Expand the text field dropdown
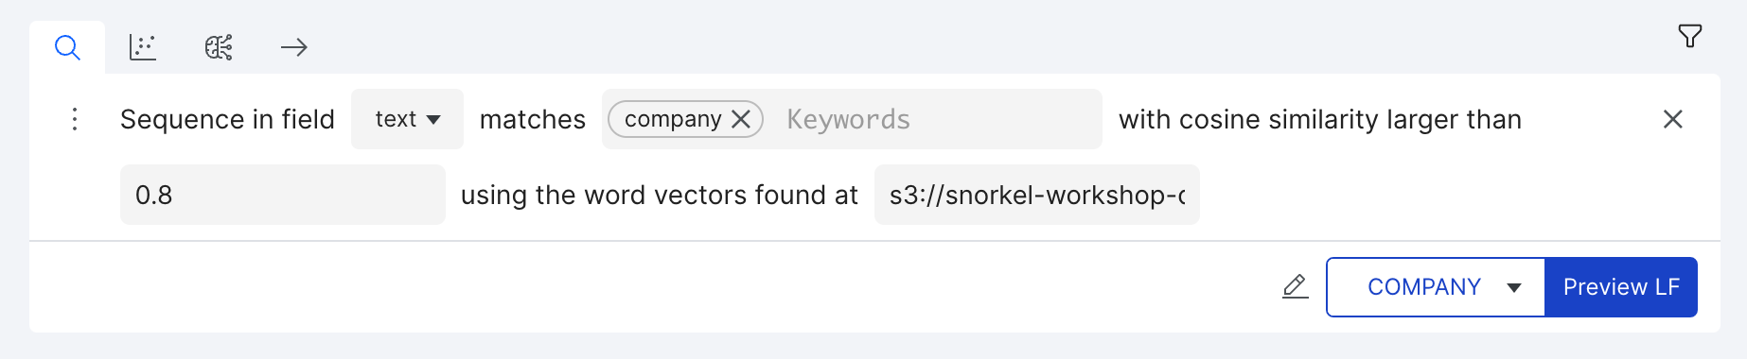1747x359 pixels. point(407,119)
